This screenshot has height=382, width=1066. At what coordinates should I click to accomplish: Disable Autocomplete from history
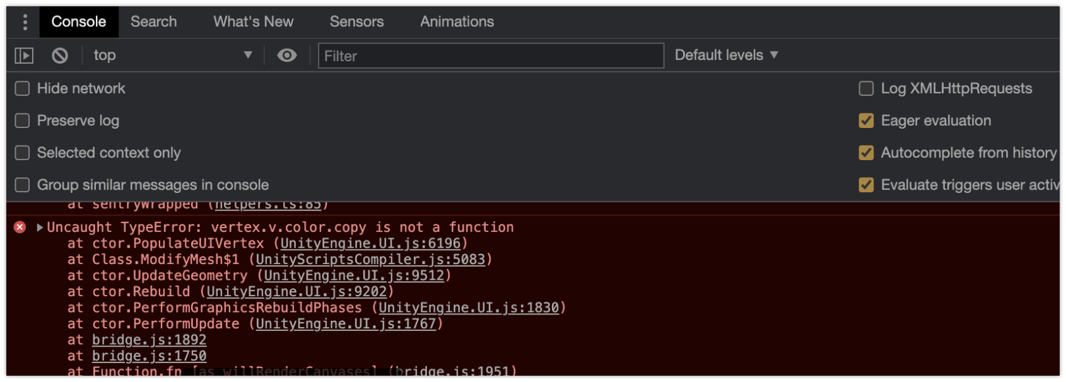(866, 153)
